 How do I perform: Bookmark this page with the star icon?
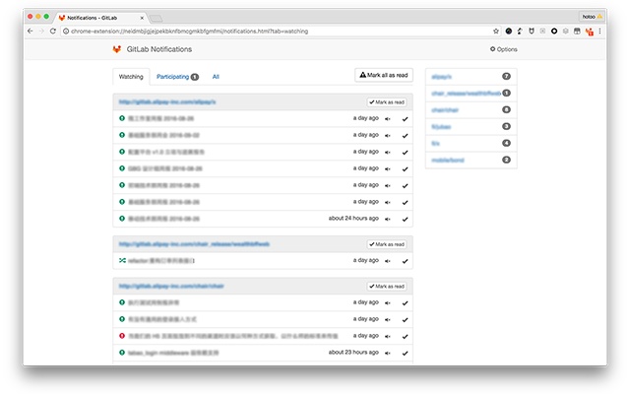click(496, 31)
